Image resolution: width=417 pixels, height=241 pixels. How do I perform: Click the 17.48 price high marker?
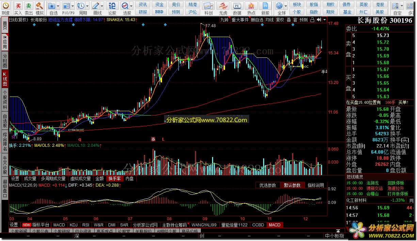(x=211, y=26)
